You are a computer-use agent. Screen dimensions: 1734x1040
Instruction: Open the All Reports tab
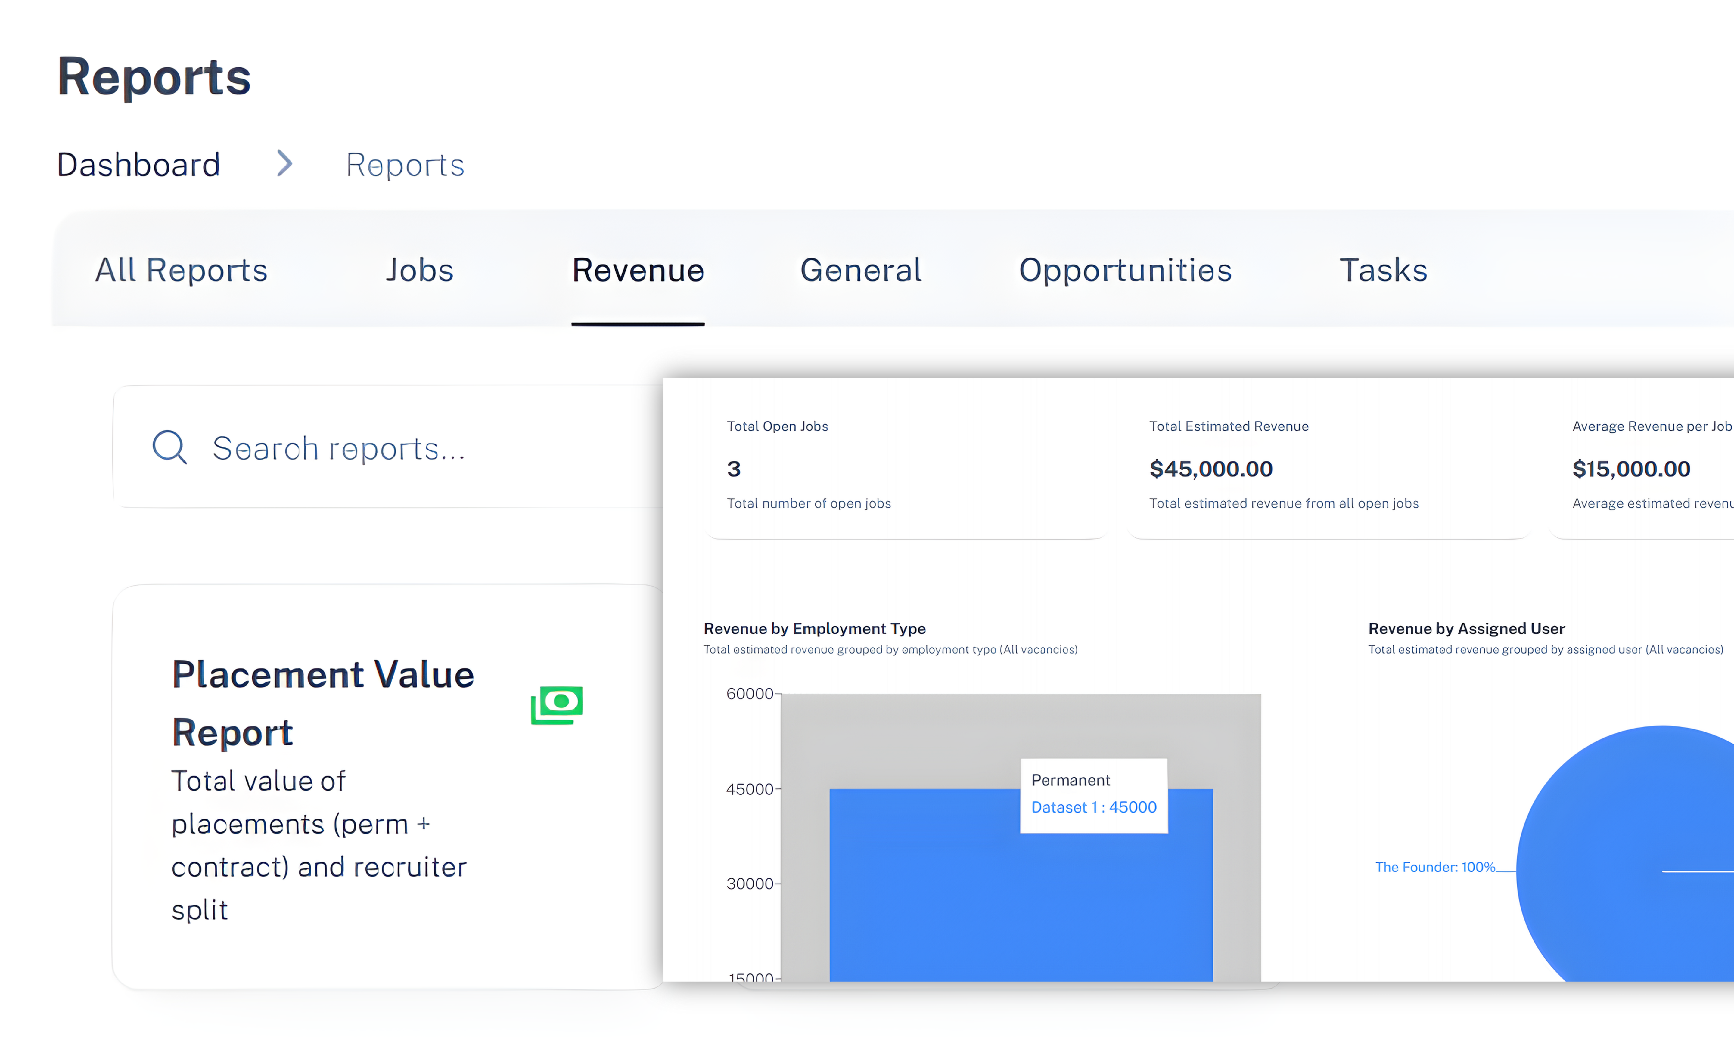pos(181,271)
